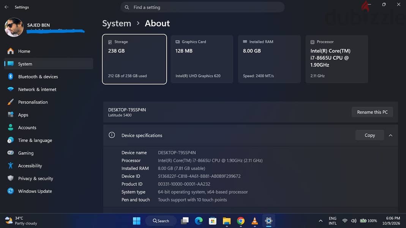This screenshot has width=406, height=228.
Task: Open Privacy & security settings
Action: tap(48, 178)
